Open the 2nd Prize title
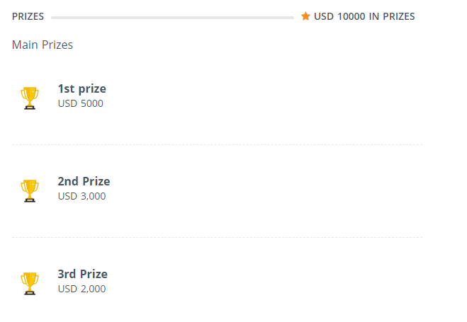This screenshot has width=467, height=322. pos(84,181)
